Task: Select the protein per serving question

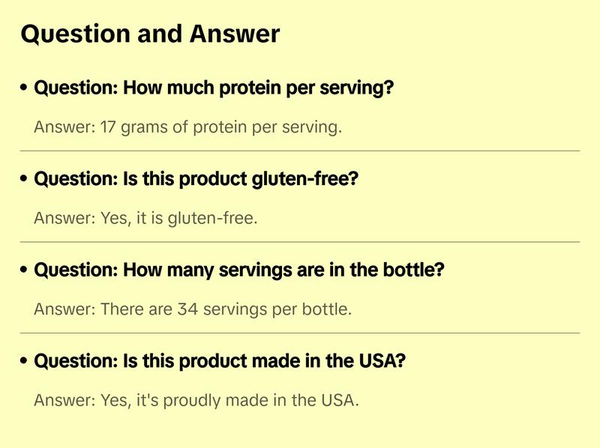Action: [214, 88]
